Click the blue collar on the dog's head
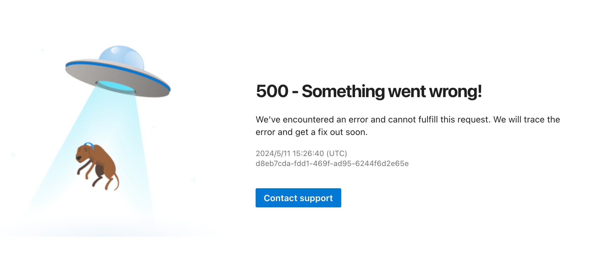Image resolution: width=589 pixels, height=260 pixels. tap(89, 145)
